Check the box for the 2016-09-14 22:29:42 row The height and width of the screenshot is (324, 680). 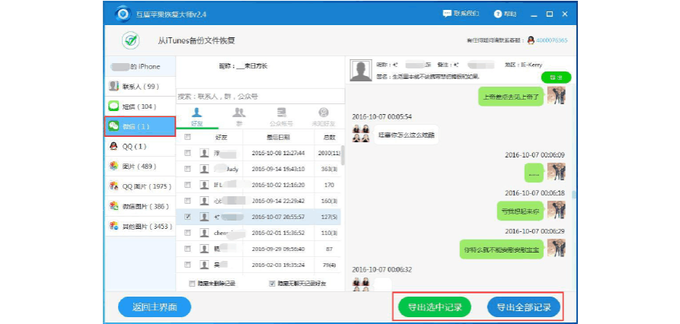(187, 201)
